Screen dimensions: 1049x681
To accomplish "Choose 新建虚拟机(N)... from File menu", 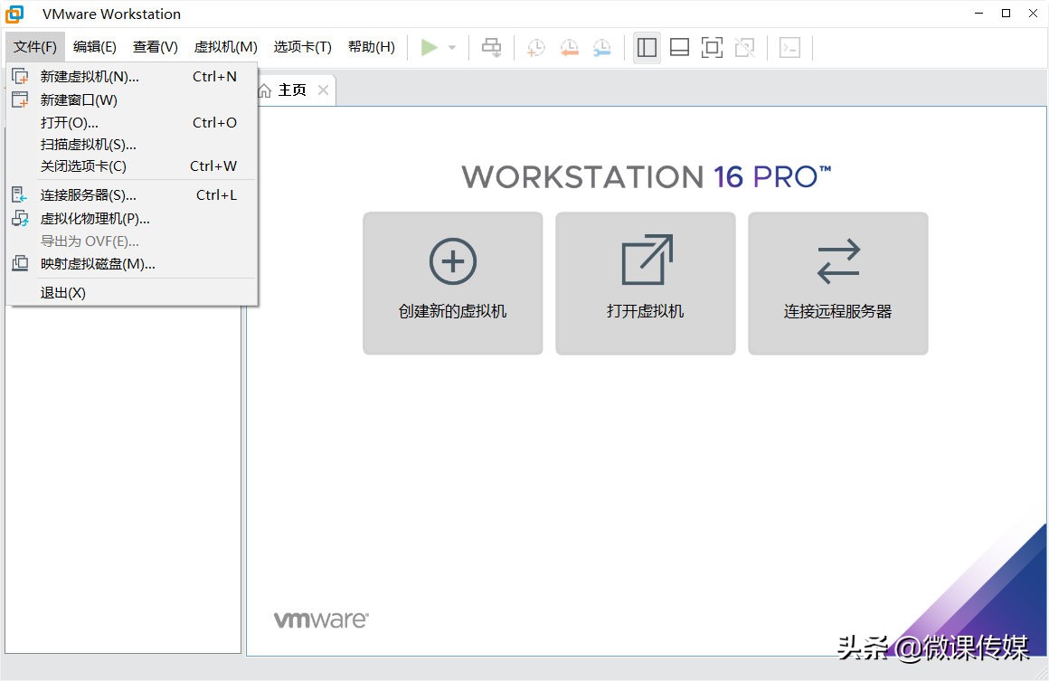I will click(x=132, y=77).
